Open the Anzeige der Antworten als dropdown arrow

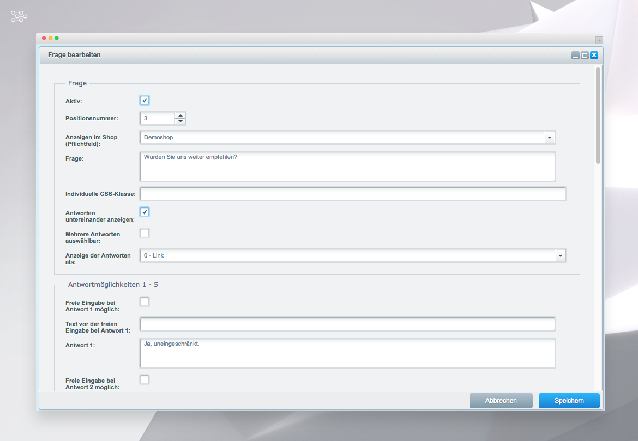coord(560,256)
